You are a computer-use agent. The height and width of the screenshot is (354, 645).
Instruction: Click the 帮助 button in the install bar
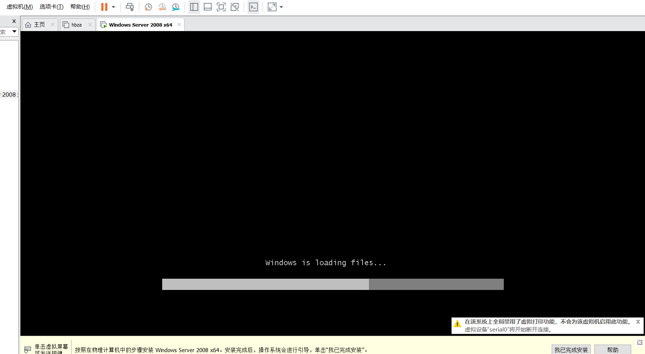pos(613,350)
